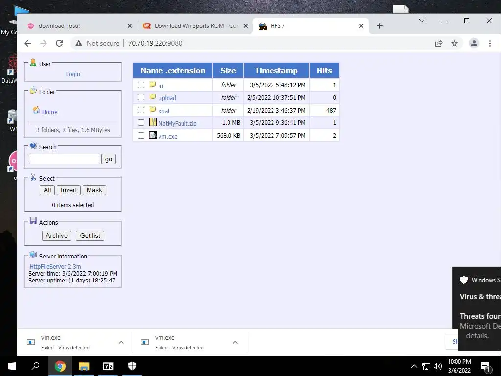Show hidden system tray icons
Viewport: 501px width, 376px height.
click(414, 366)
